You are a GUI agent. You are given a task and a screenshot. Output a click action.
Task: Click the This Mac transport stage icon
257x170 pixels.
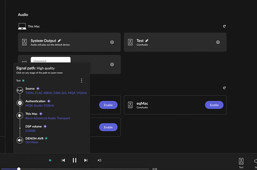click(x=20, y=116)
